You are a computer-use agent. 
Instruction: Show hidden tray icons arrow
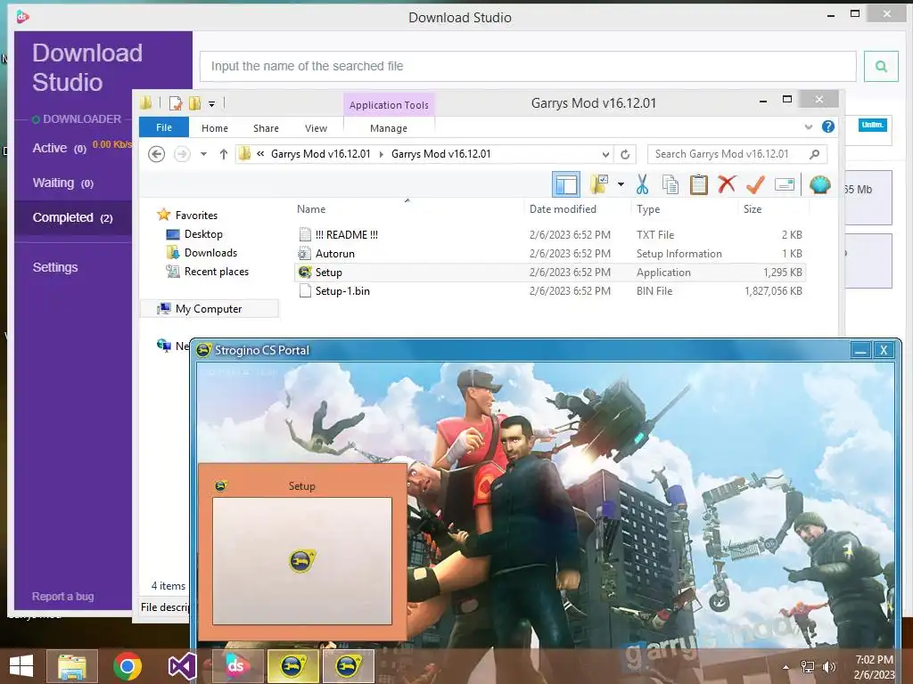[786, 667]
